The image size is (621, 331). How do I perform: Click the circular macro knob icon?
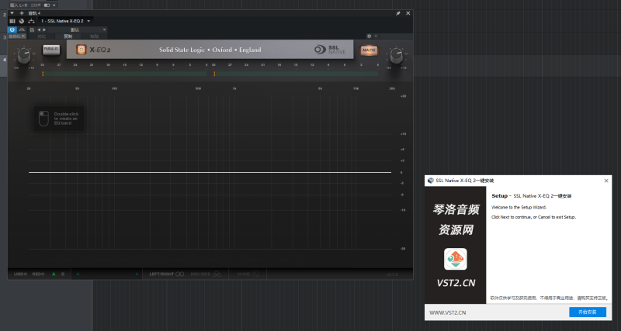pos(22,21)
